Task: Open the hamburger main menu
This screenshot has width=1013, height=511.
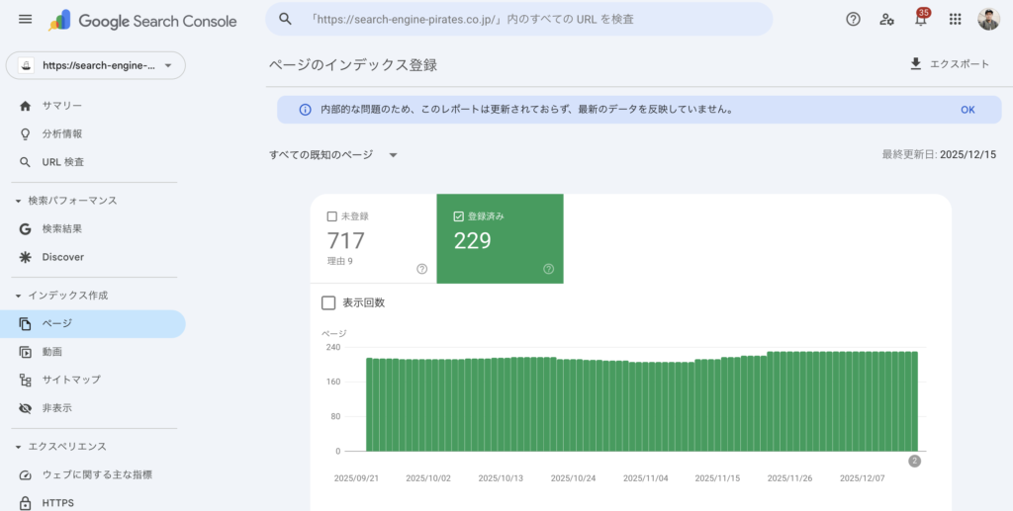Action: click(x=25, y=20)
